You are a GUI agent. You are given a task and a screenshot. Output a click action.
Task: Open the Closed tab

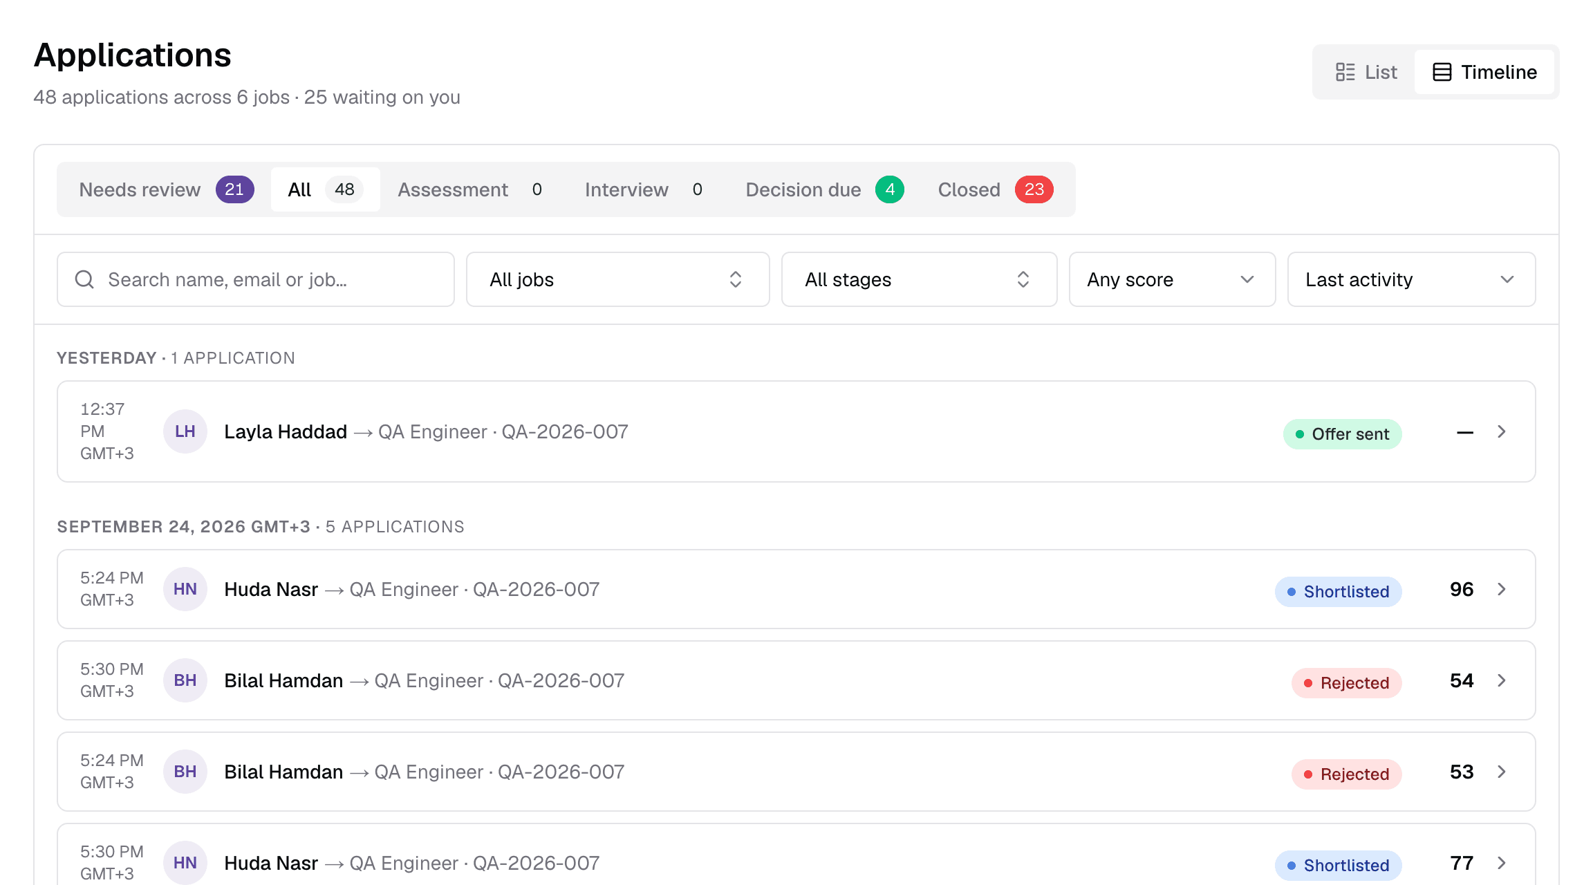[995, 189]
